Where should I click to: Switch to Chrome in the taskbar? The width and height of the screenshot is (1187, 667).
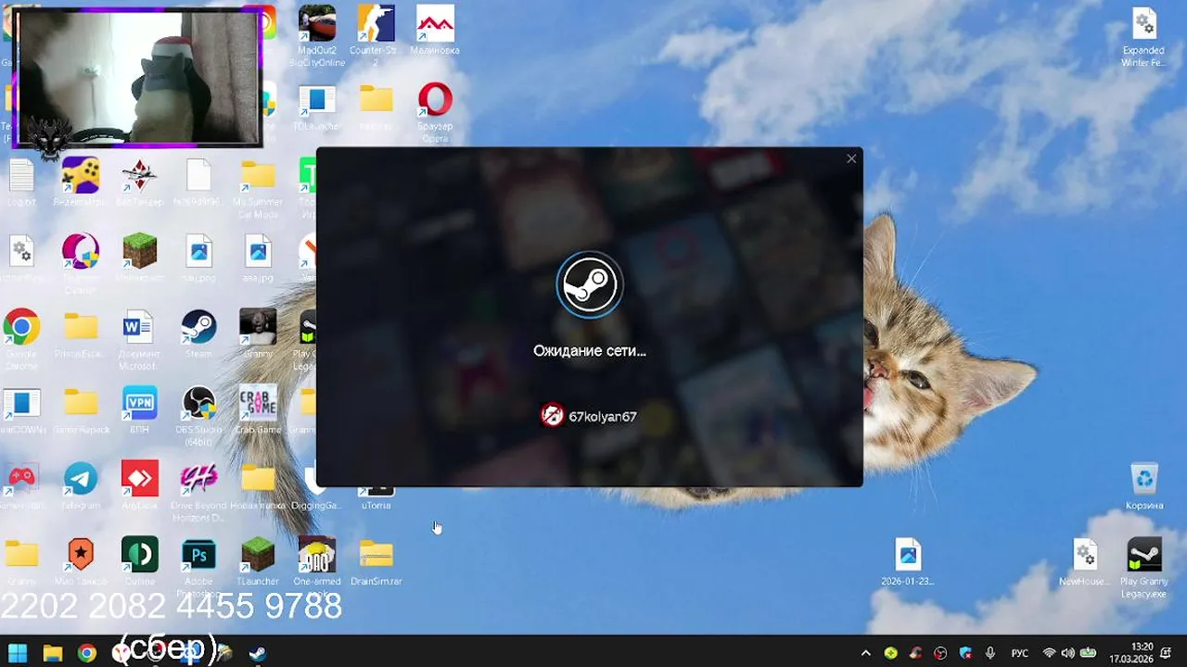point(87,652)
